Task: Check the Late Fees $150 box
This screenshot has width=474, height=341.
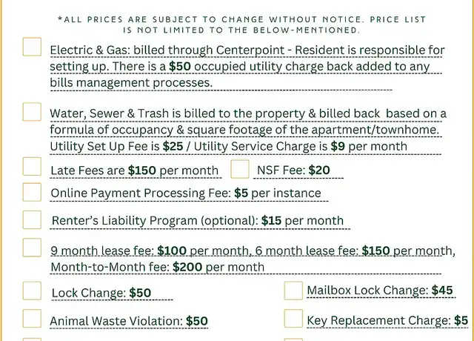Action: pos(32,166)
